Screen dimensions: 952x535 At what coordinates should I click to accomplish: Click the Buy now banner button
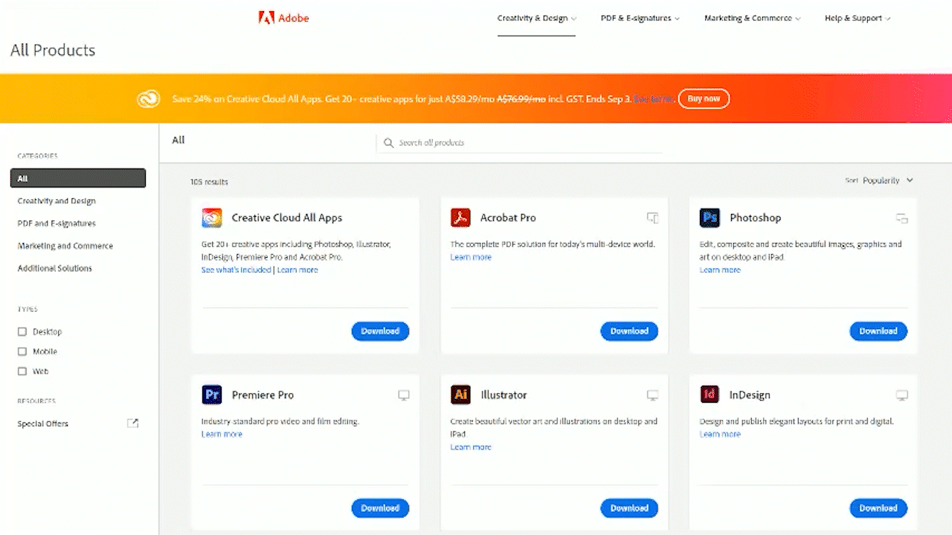click(704, 99)
